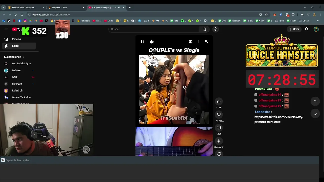Open RollerCoin channel subscription
Image resolution: width=324 pixels, height=182 pixels.
click(19, 90)
